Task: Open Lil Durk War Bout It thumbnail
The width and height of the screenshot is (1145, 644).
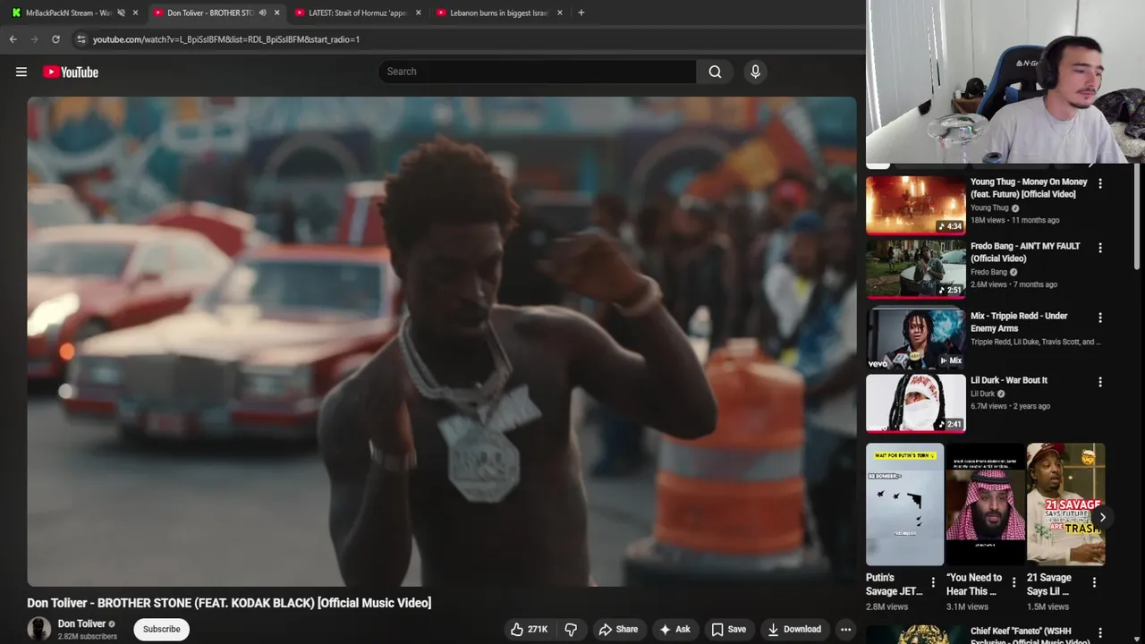Action: [916, 403]
